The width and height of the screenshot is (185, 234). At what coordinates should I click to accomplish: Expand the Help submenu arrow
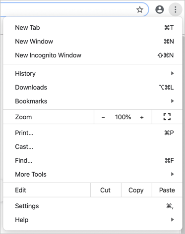pyautogui.click(x=172, y=220)
